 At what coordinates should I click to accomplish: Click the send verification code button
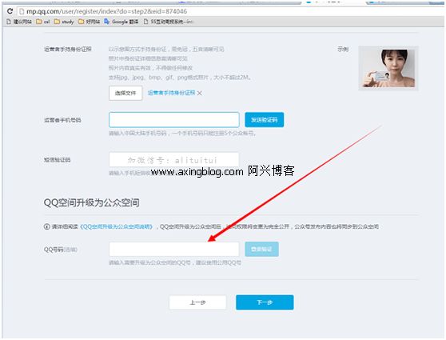pos(265,119)
